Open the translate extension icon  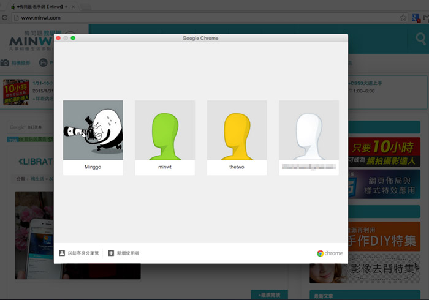[416, 18]
